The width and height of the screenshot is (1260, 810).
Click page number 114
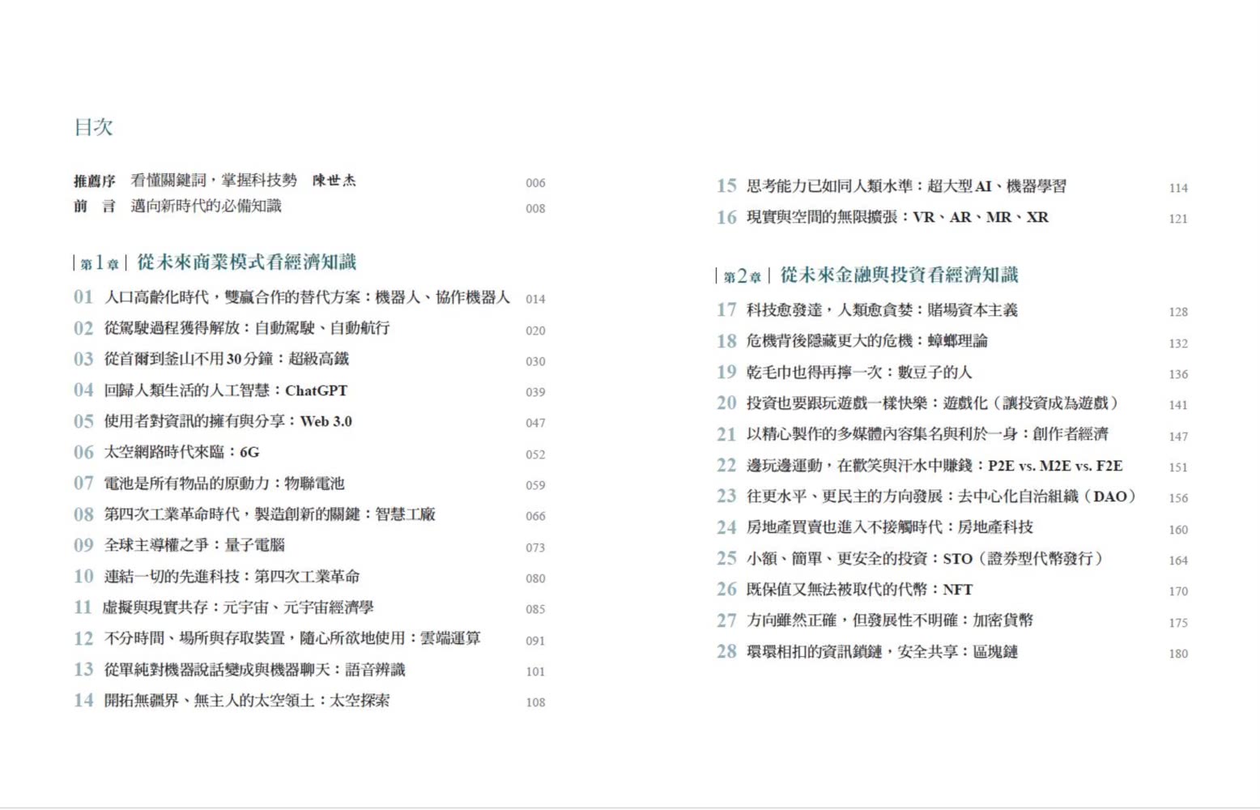click(1178, 188)
